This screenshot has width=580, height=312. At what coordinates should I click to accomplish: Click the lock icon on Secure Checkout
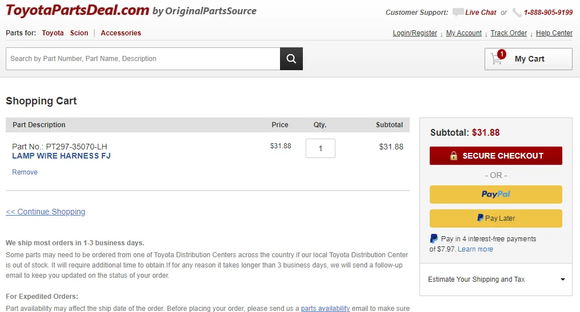454,156
